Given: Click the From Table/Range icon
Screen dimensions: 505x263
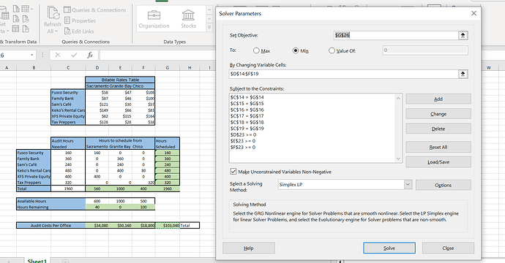Looking at the screenshot, I should (x=16, y=29).
